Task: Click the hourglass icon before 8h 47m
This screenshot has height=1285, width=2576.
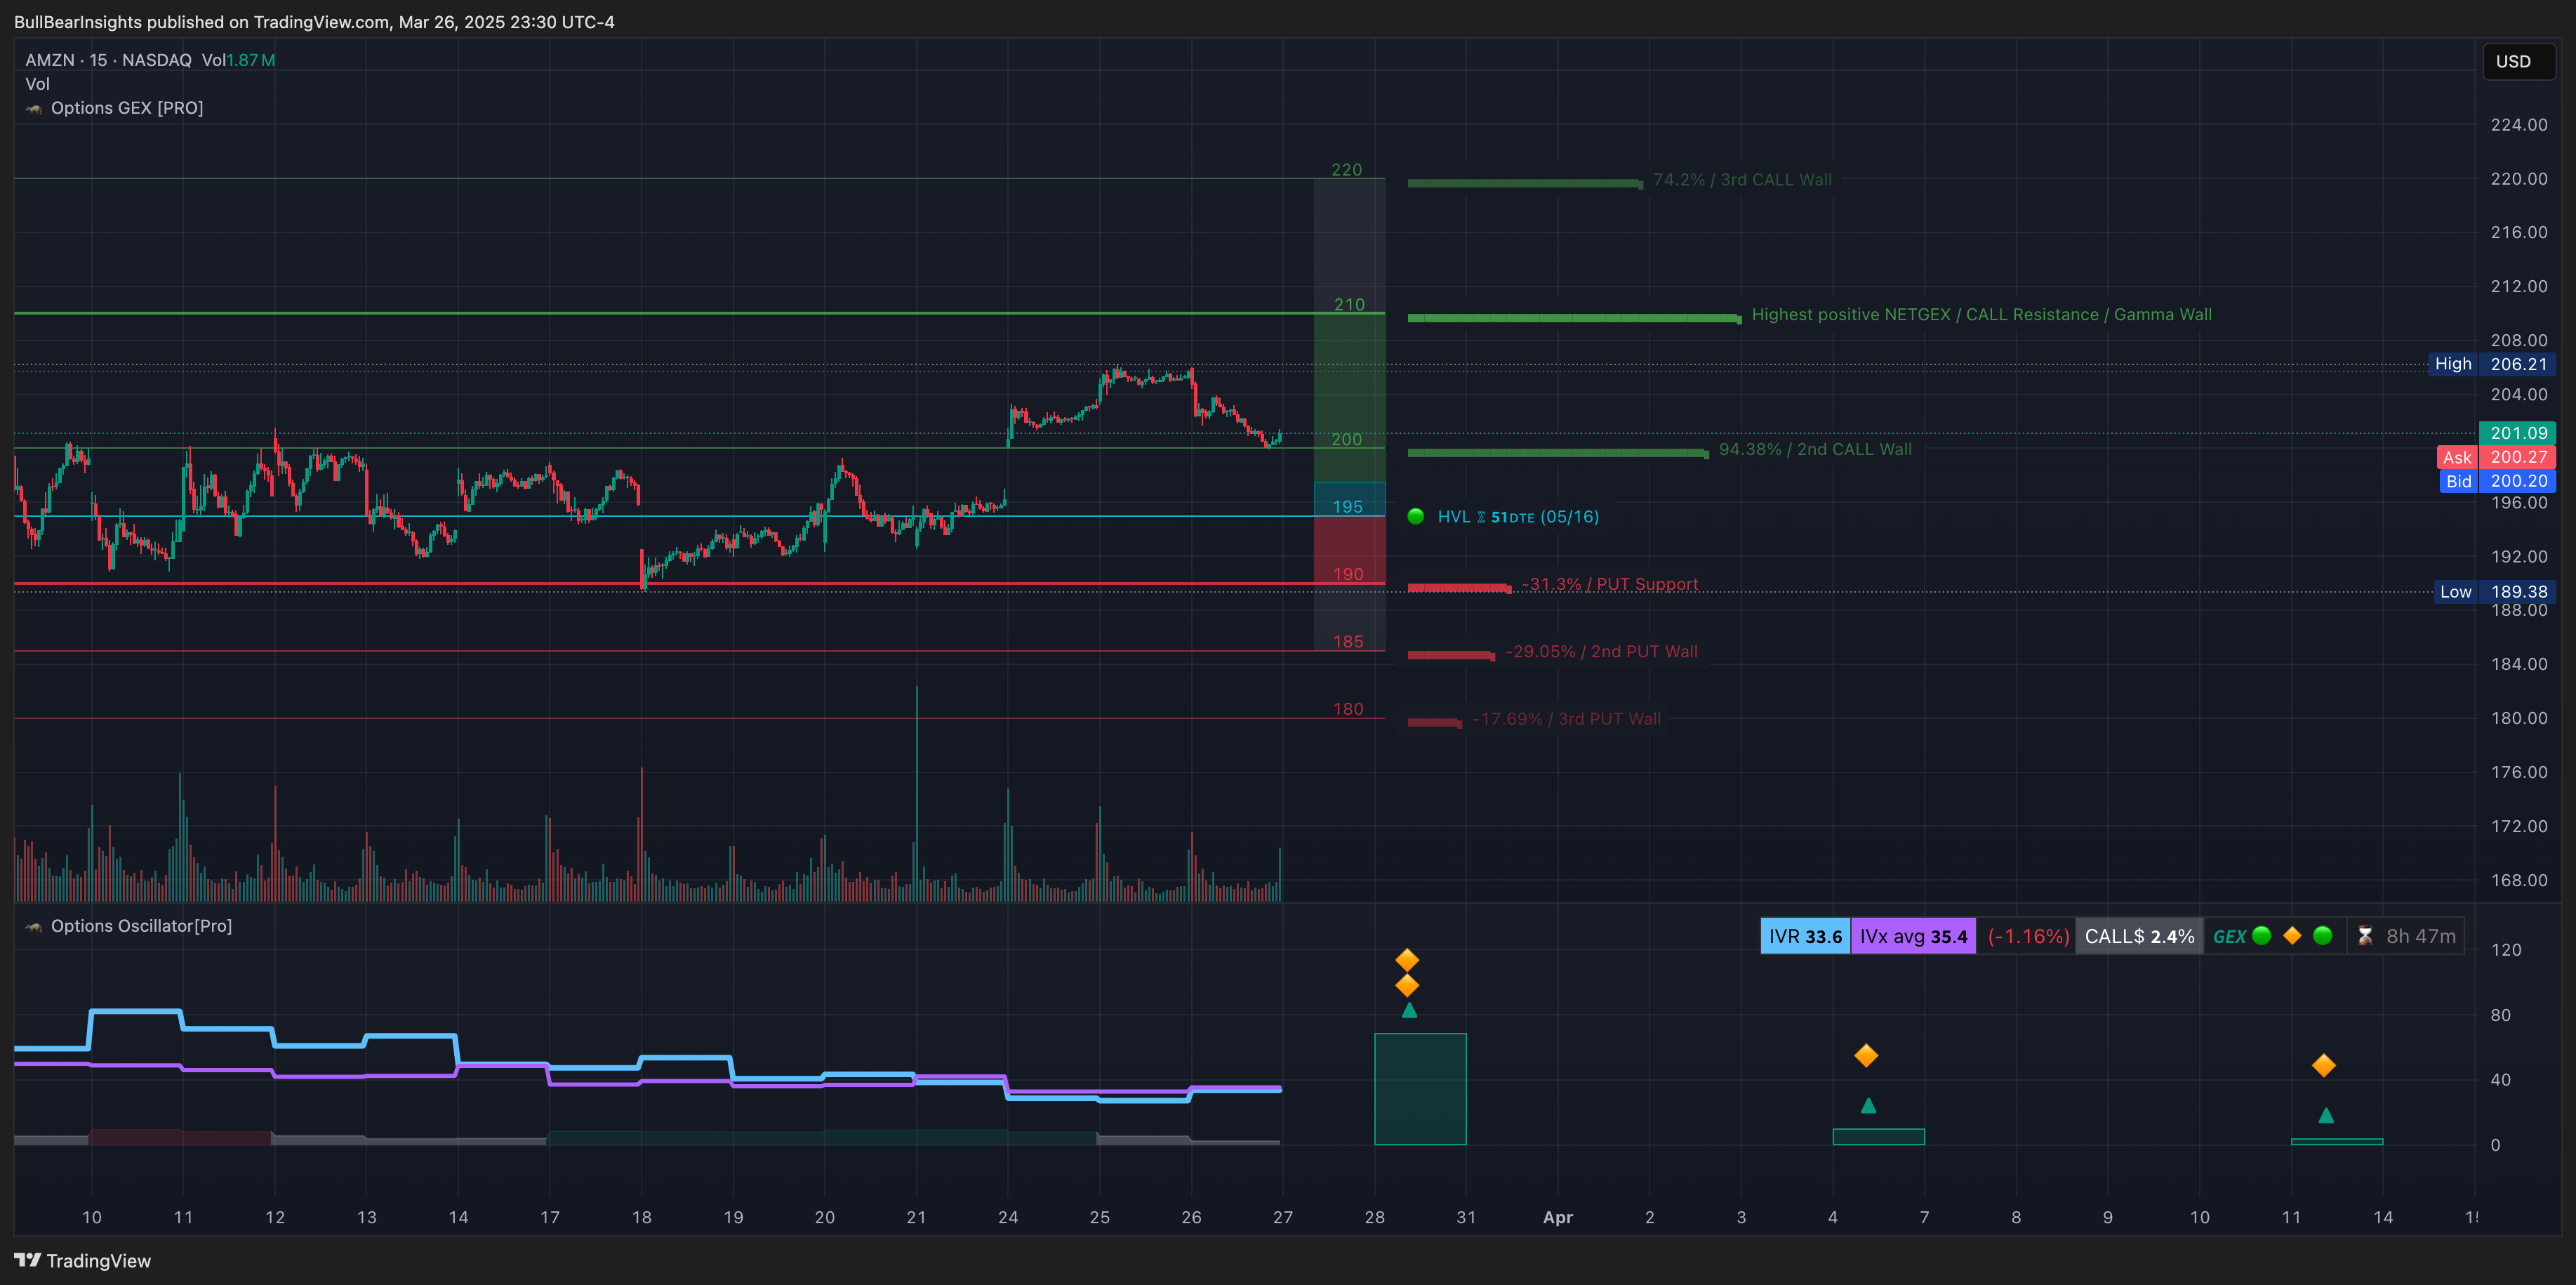Action: 2364,936
